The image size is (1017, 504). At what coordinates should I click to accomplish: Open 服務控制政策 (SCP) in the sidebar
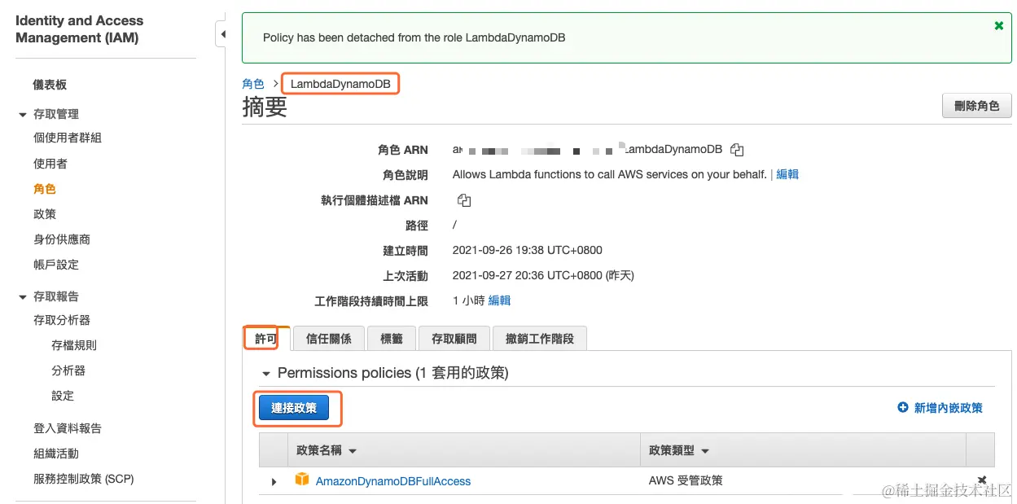tap(83, 479)
